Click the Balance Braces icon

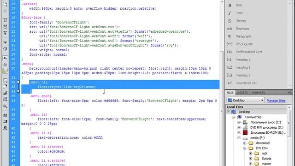[x=5, y=49]
